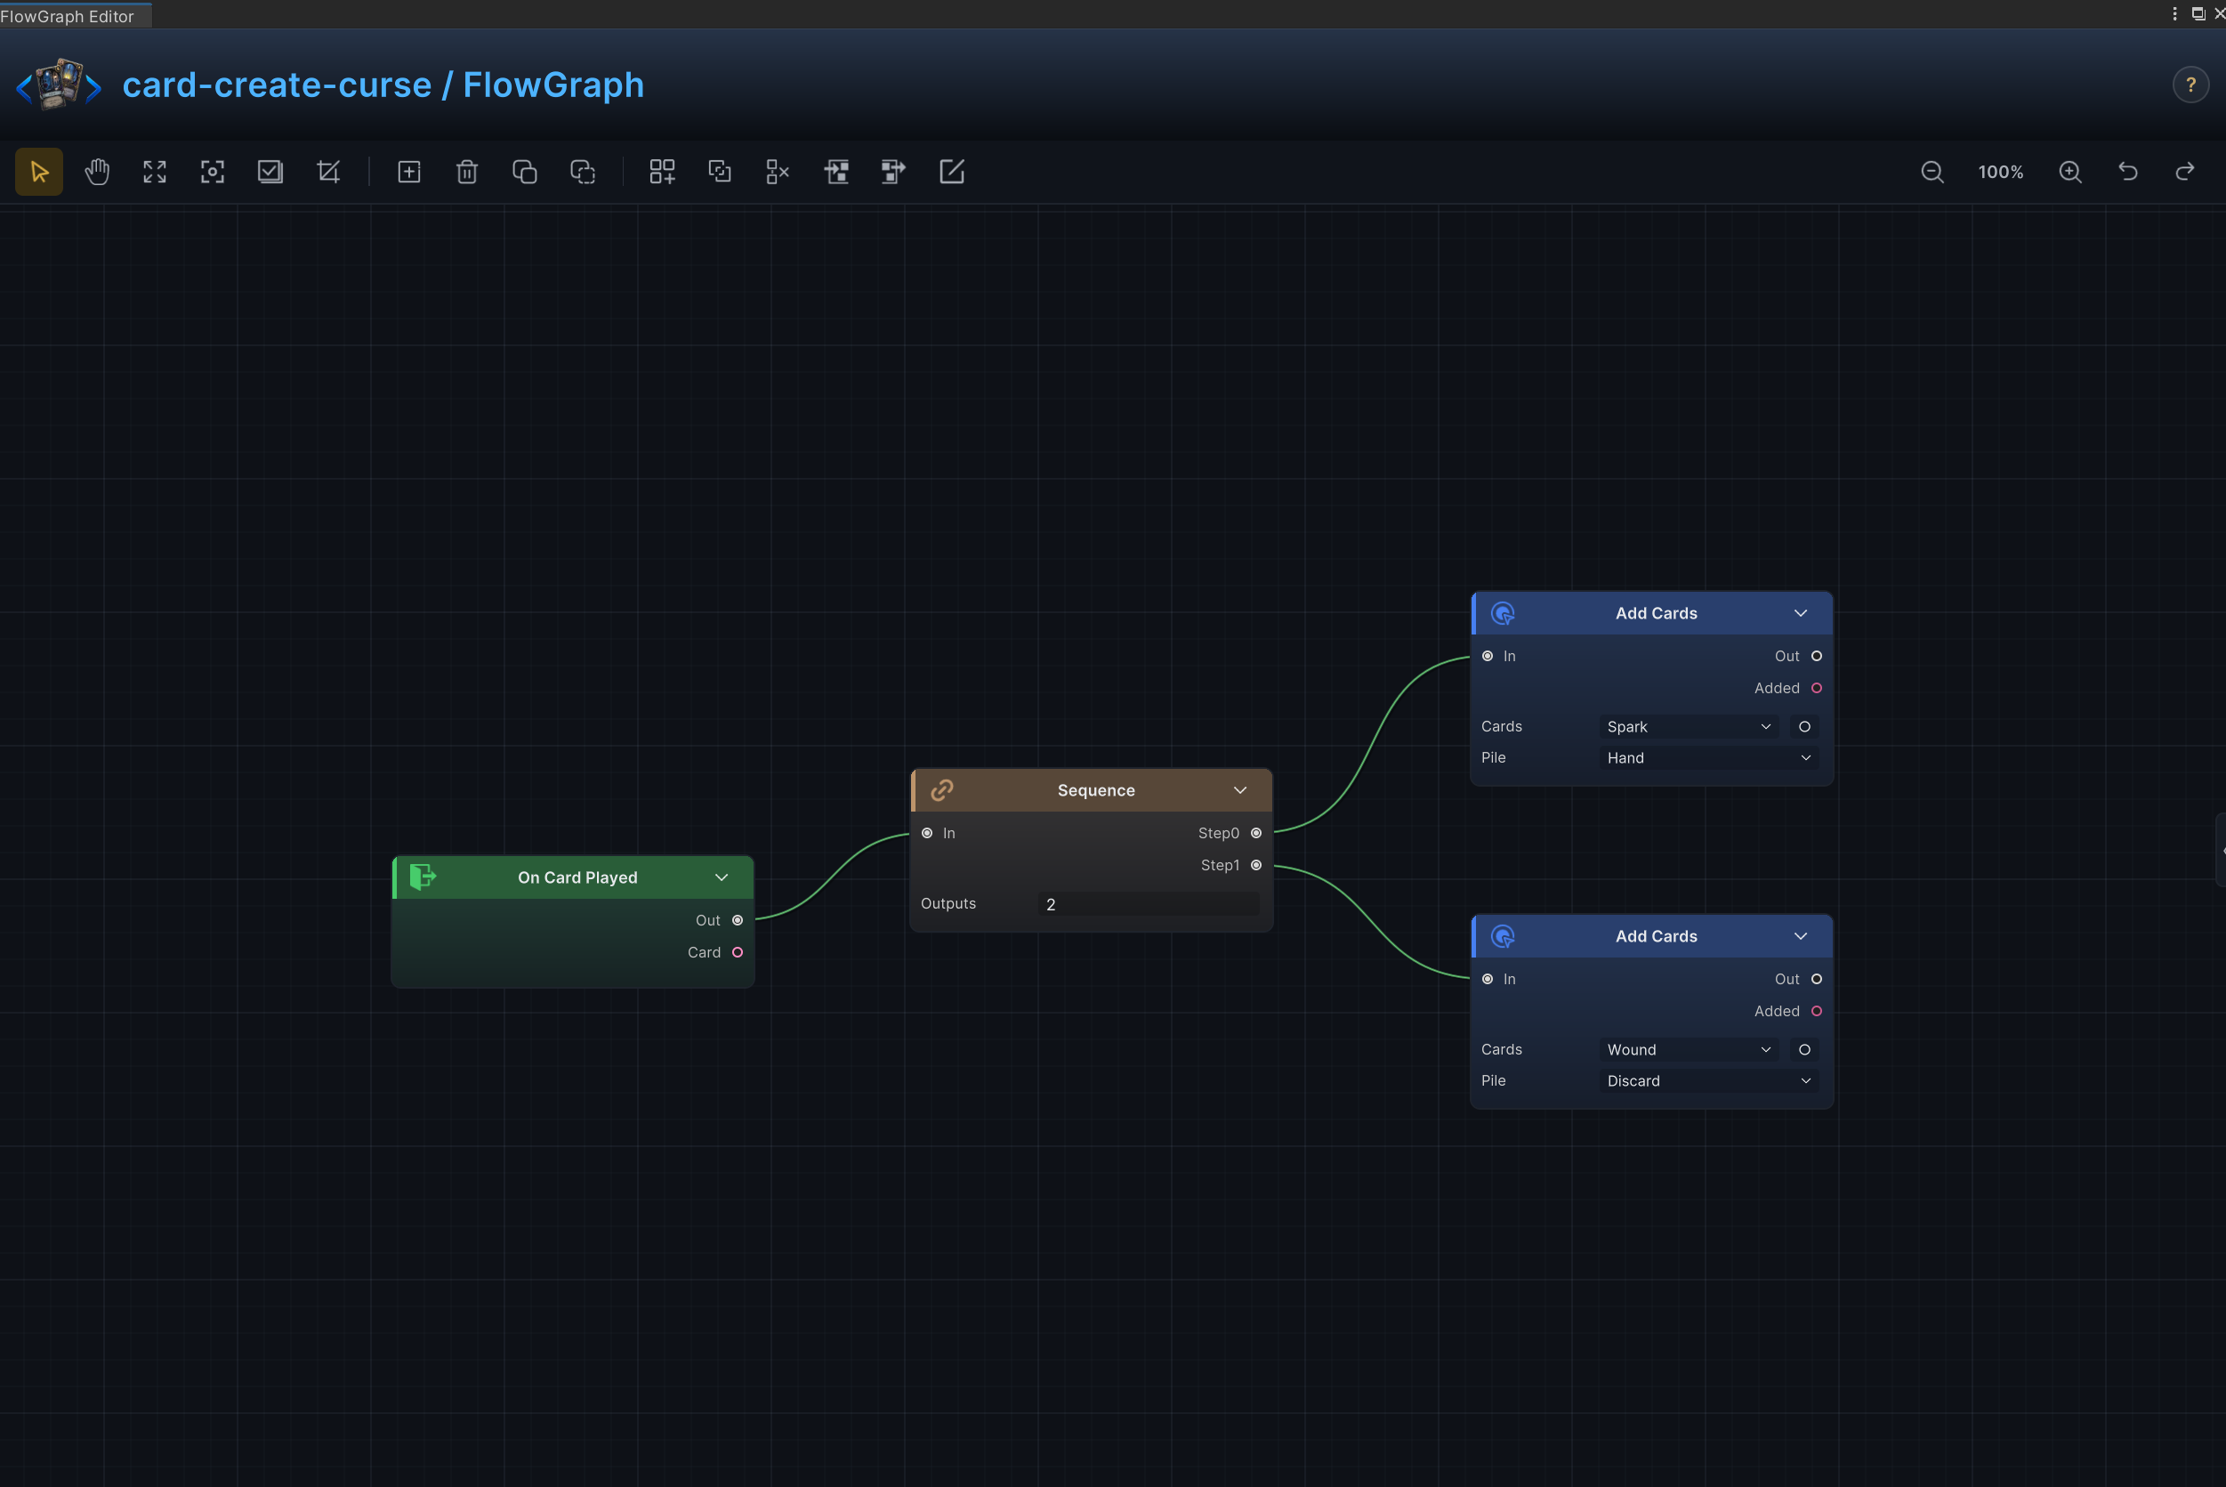Open the help question mark button
This screenshot has height=1487, width=2226.
[x=2190, y=85]
